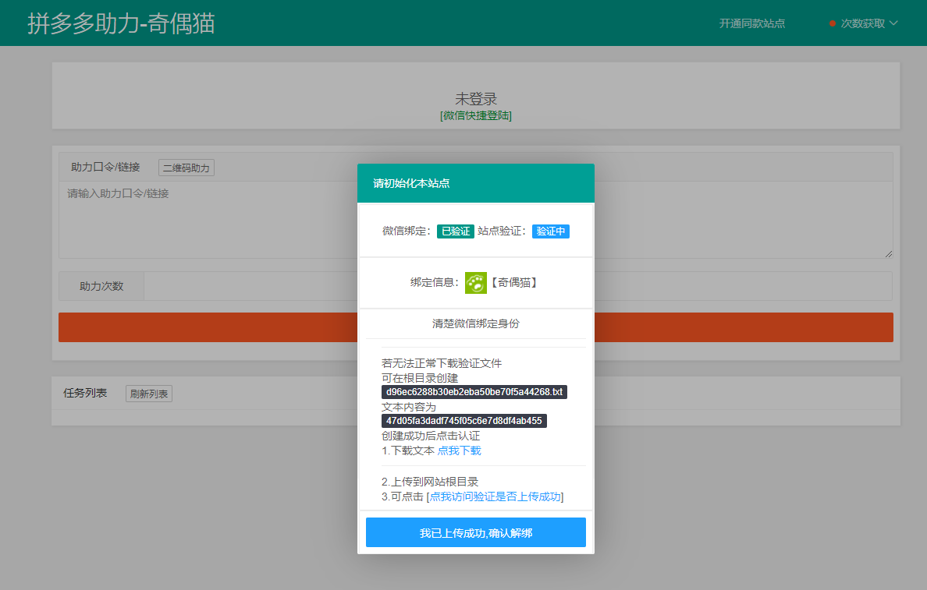Click the 微信快捷登陆 login link
Screen dimensions: 927x590
pyautogui.click(x=476, y=116)
